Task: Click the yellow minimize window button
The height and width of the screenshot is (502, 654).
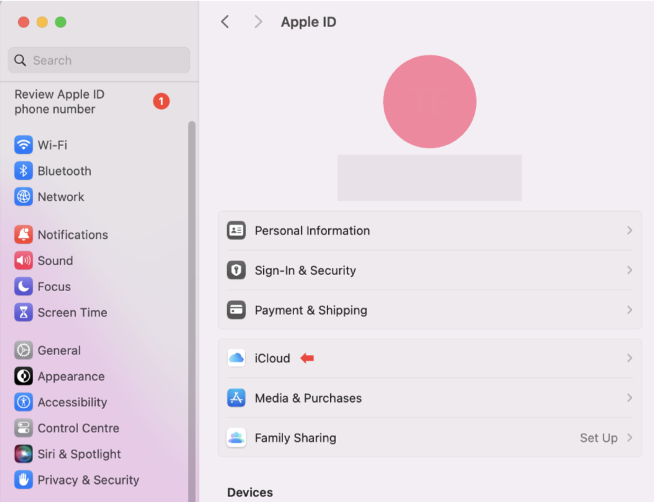Action: [42, 22]
